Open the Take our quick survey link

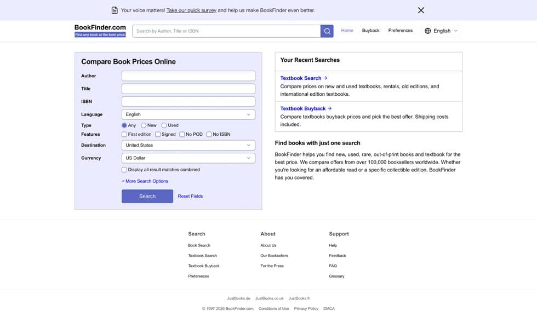click(x=191, y=10)
